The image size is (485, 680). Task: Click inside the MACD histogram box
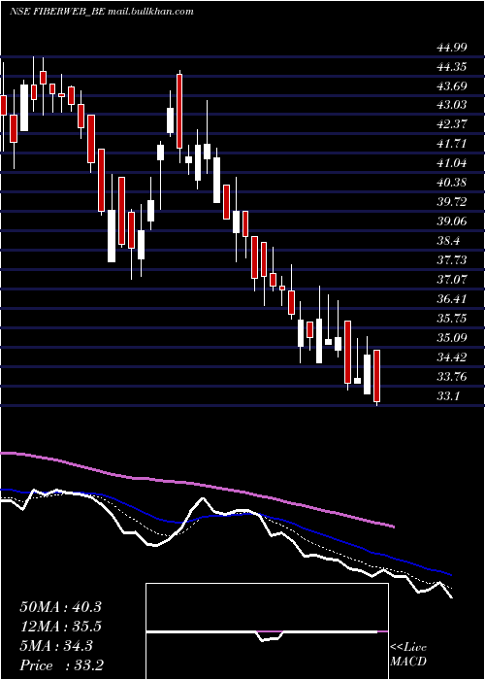[x=267, y=631]
